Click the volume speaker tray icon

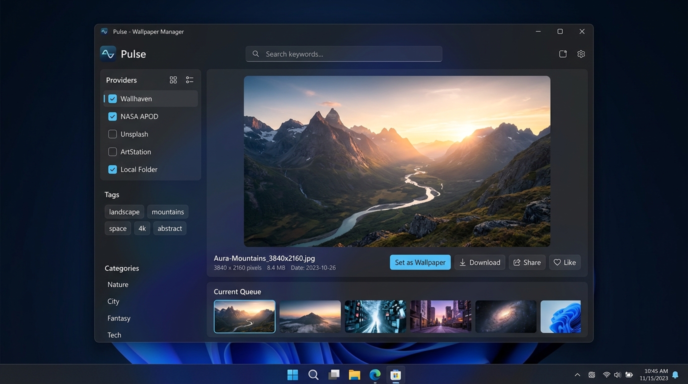click(x=617, y=374)
